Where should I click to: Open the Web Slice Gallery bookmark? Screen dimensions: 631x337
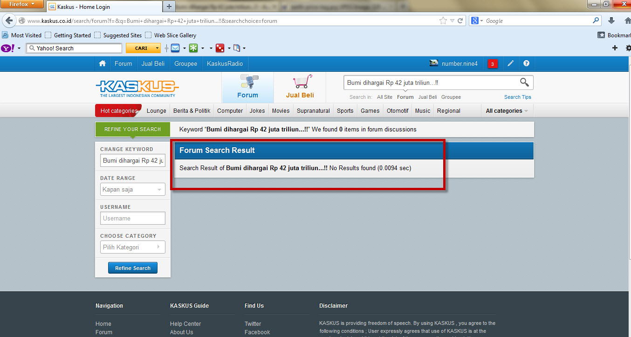tap(171, 35)
